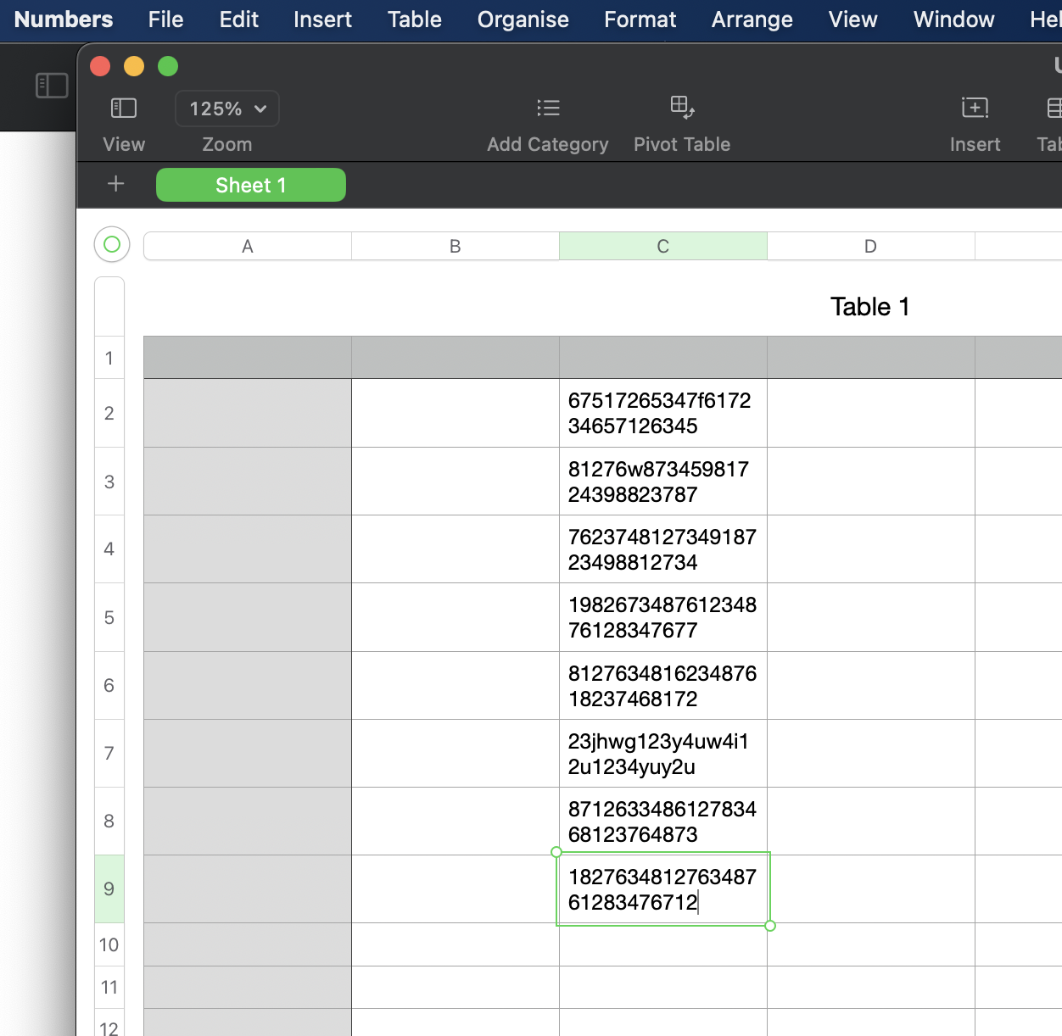Viewport: 1062px width, 1036px height.
Task: Click the Table 1 title
Action: 869,307
